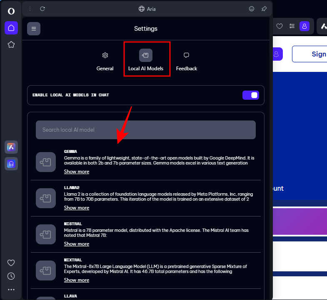Click the Opera logo icon
327x300 pixels.
(x=11, y=11)
